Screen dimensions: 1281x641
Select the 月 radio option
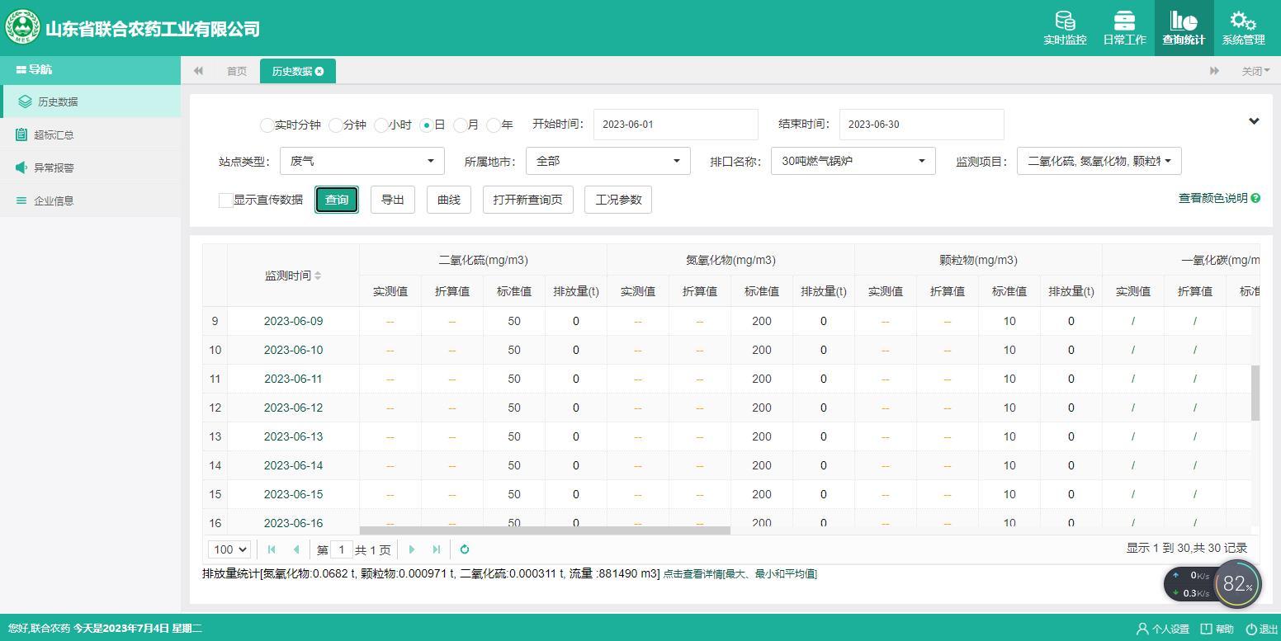[460, 125]
